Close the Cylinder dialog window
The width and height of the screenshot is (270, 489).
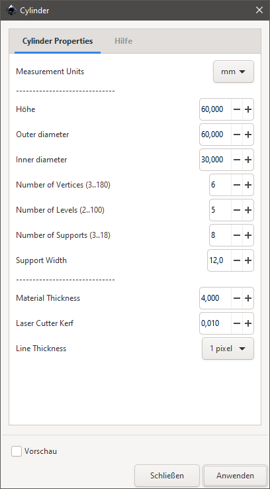[x=259, y=11]
